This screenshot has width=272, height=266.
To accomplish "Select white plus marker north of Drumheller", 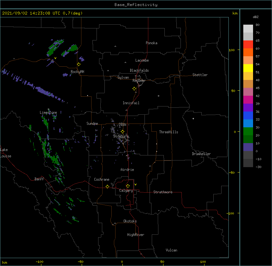I will pyautogui.click(x=193, y=118).
